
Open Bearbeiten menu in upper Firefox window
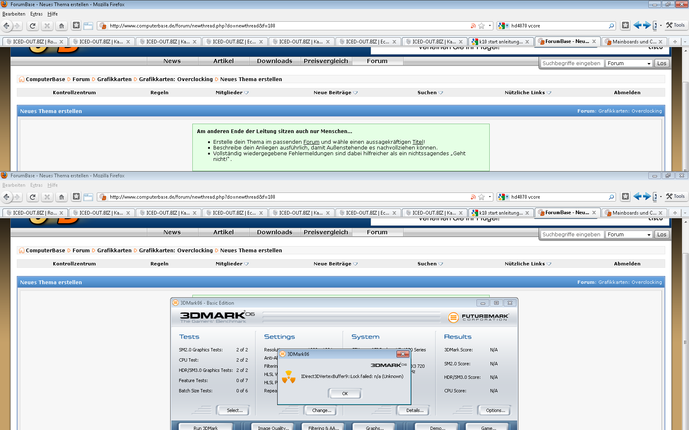coord(14,14)
